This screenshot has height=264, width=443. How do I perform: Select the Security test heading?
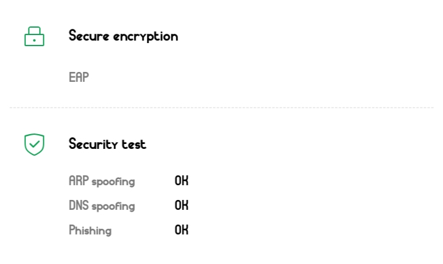[x=107, y=145]
